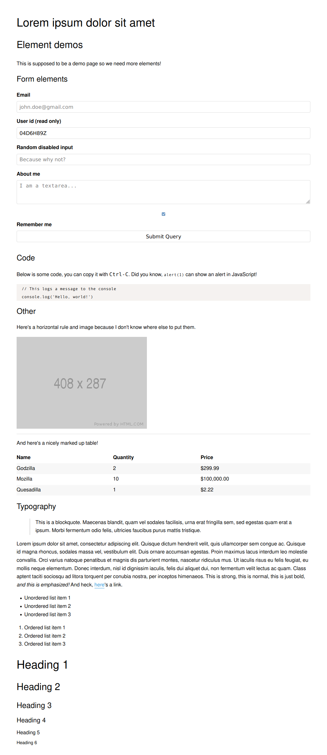Screen dimensions: 327x755
Task: Toggle the Remember me checkbox
Action: coord(163,214)
